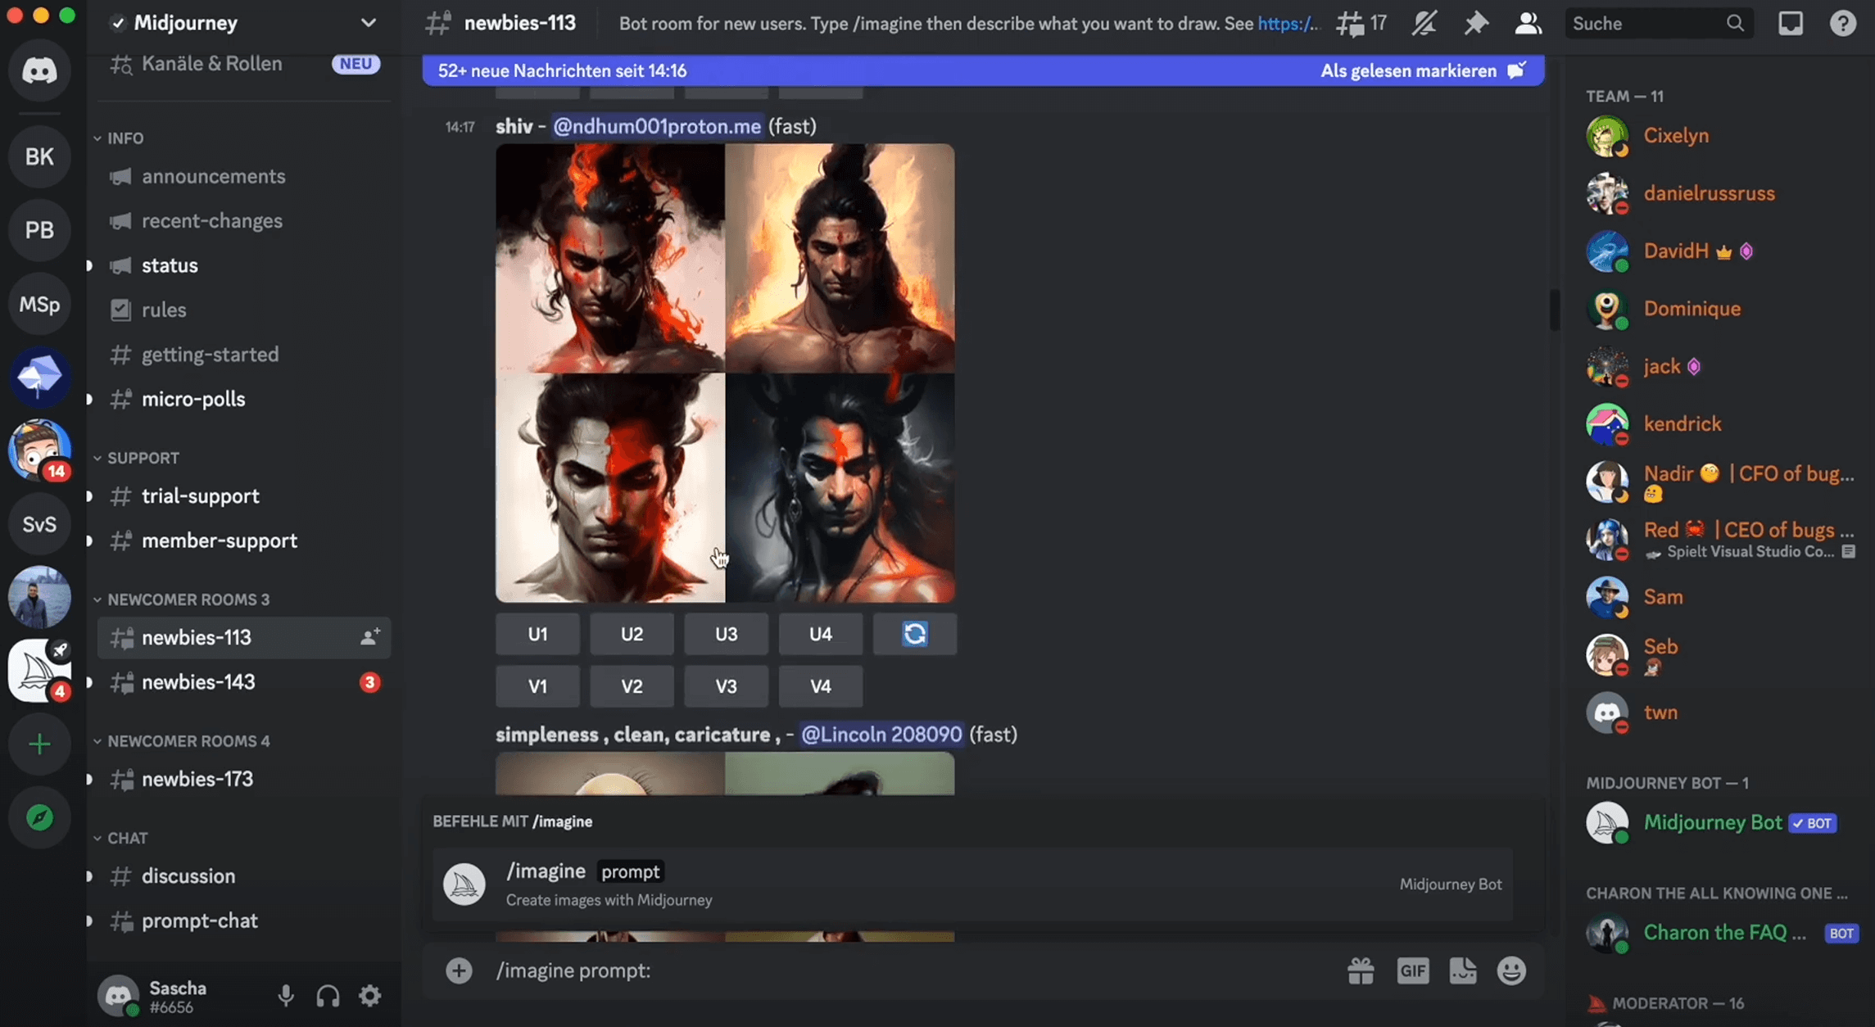
Task: Explore discoverable servers compass icon
Action: click(x=39, y=817)
